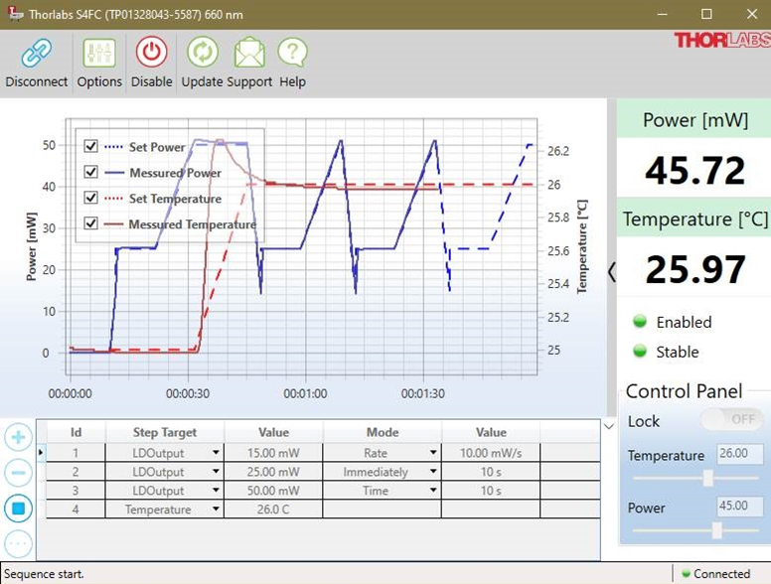Open Step Target dropdown in row 3
Image resolution: width=771 pixels, height=584 pixels.
[216, 490]
